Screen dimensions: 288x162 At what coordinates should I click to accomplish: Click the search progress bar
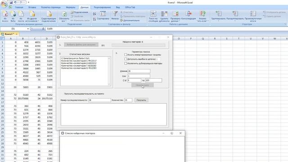pos(138,45)
